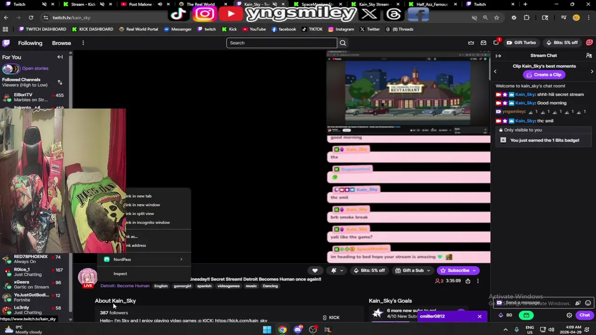Open the Twitch nav three-dot menu

pos(83,43)
